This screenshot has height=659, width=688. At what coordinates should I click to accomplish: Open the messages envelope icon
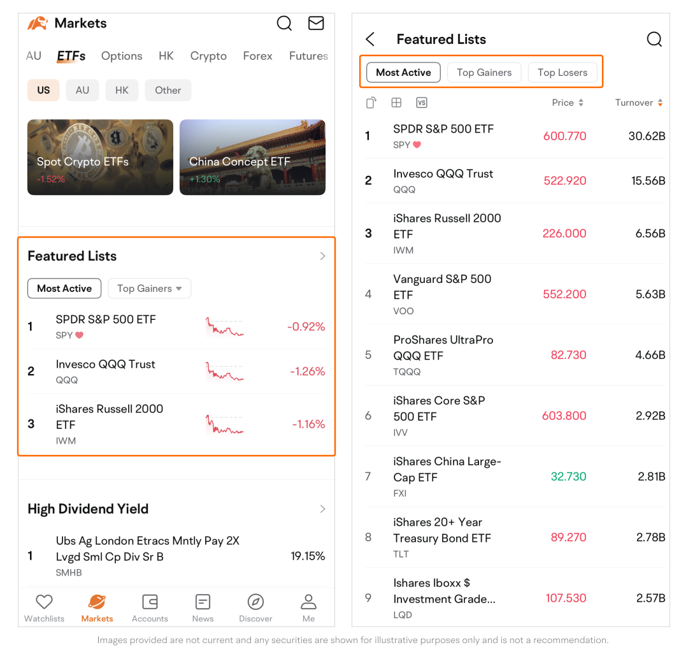coord(316,24)
